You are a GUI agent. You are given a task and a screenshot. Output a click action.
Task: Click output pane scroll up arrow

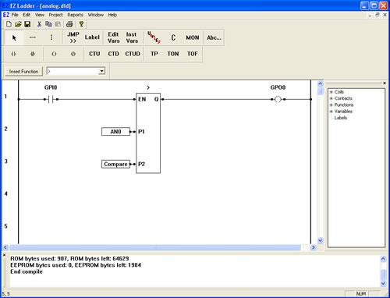(383, 259)
